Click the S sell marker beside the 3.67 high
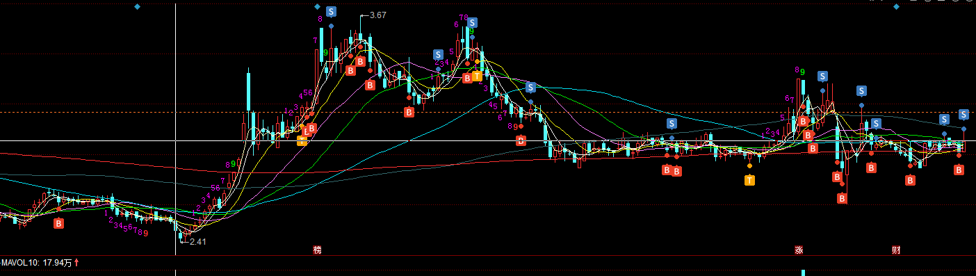 (x=332, y=11)
